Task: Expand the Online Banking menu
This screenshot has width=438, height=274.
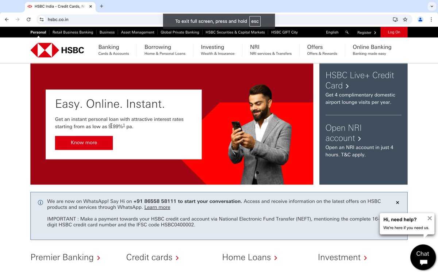Action: coord(372,50)
